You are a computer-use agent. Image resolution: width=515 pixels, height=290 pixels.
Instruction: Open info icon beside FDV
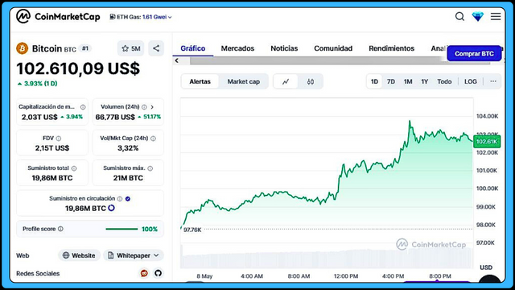pyautogui.click(x=59, y=139)
